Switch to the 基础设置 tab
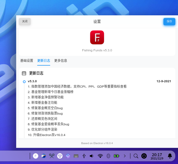 27,61
